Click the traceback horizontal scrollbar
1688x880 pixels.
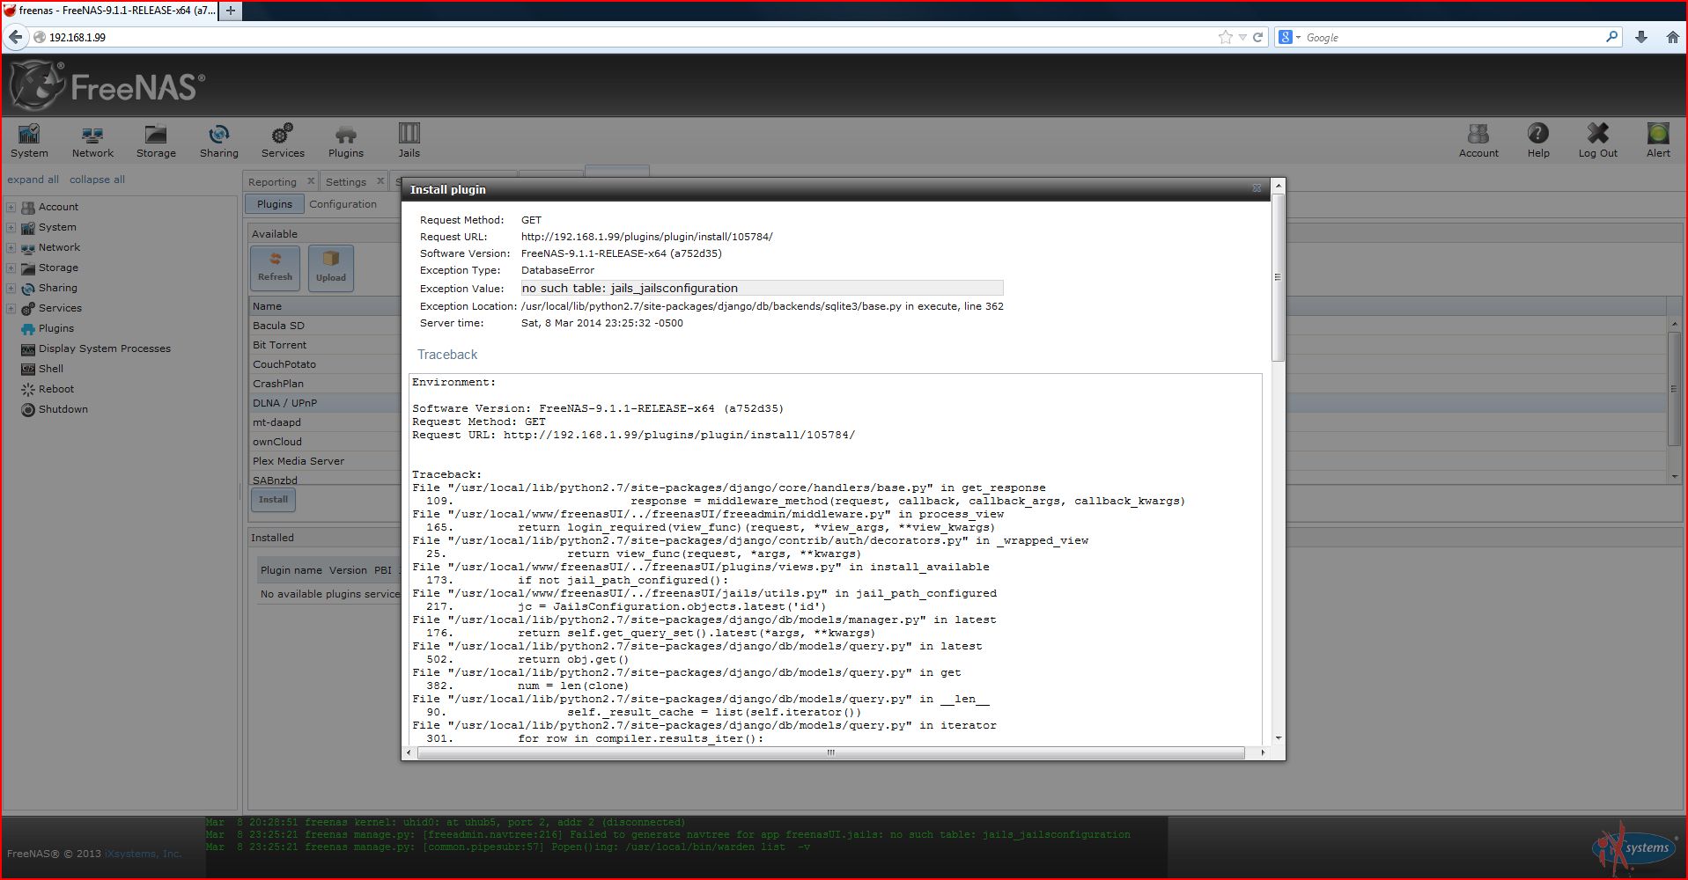830,752
